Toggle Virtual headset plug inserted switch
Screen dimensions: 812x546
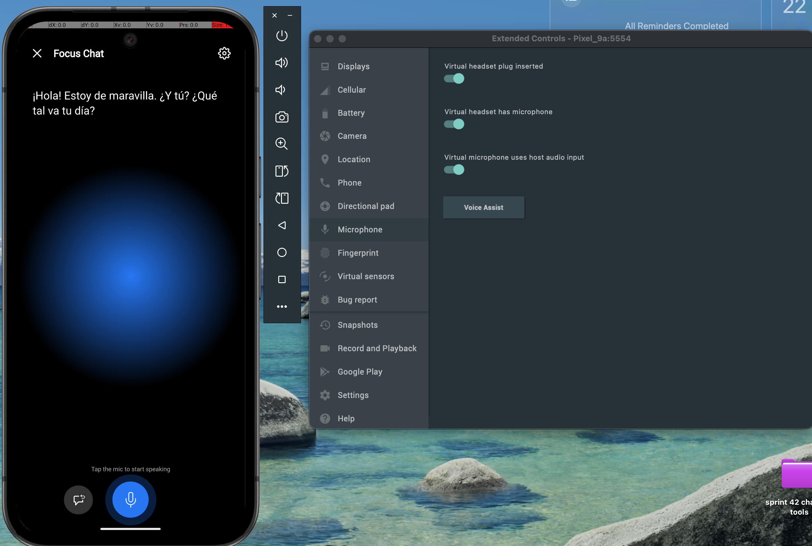(454, 79)
